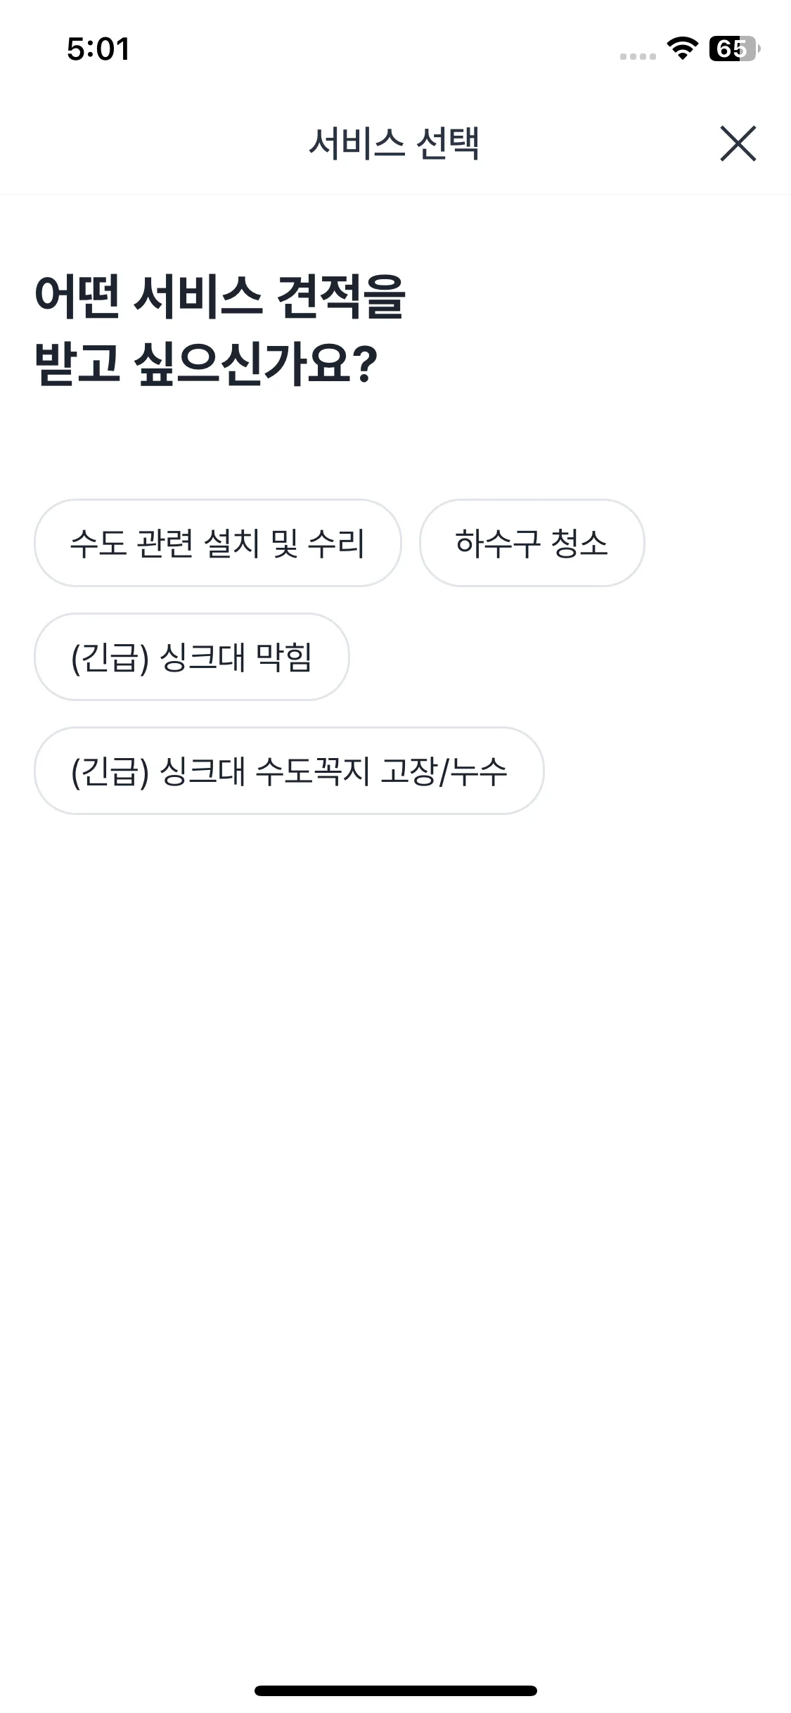Screen dimensions: 791x1713
Task: Tap the 받고 싶으신가요? heading line
Action: tap(206, 364)
